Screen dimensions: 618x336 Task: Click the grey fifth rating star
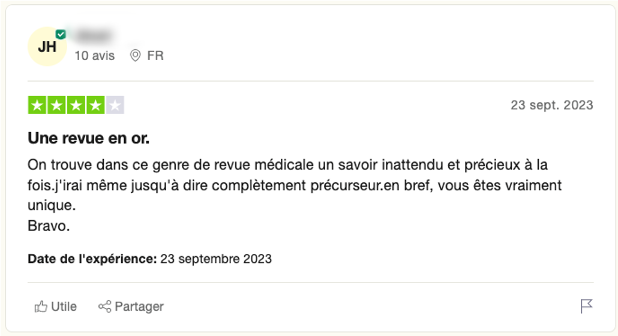click(x=115, y=106)
